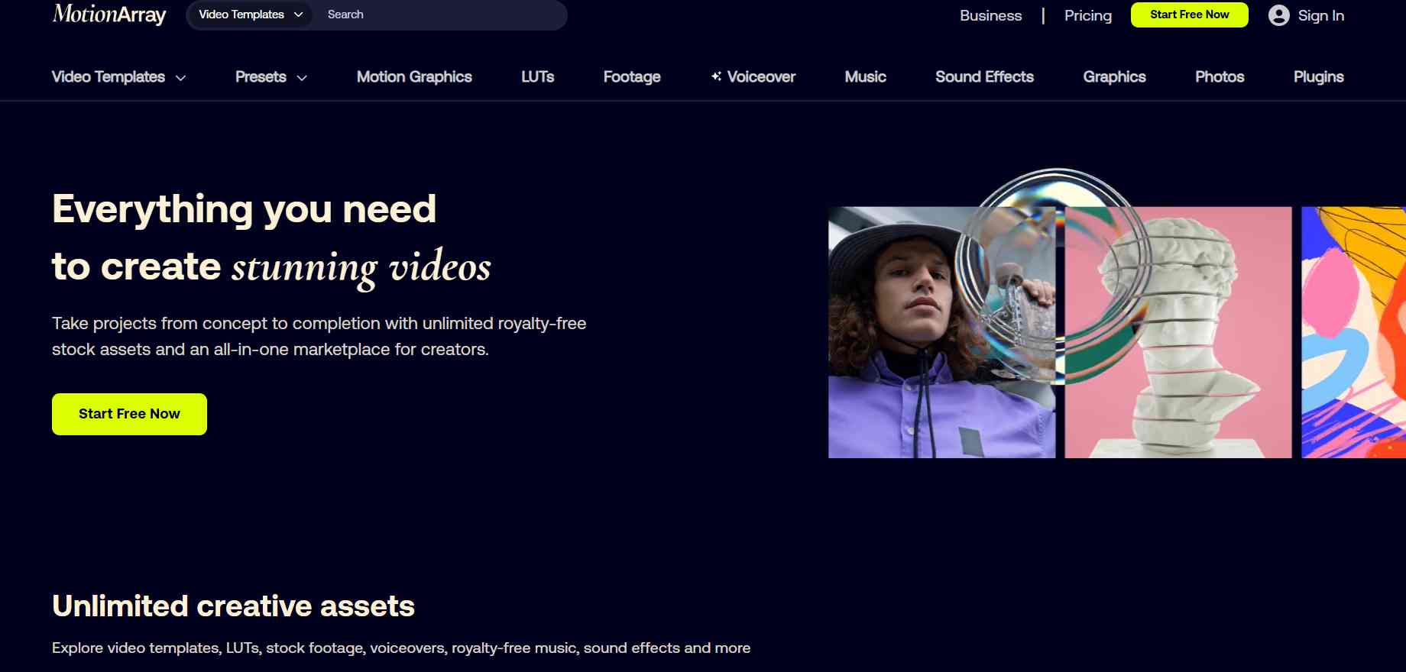
Task: Click the MotionArray logo
Action: (109, 14)
